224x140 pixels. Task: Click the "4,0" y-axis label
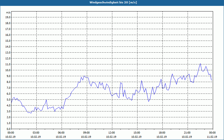pyautogui.click(x=8, y=106)
